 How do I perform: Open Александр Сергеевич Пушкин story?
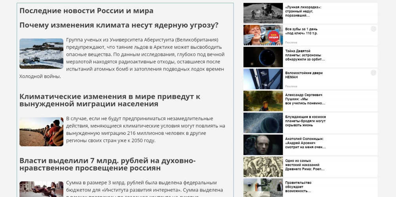tap(305, 99)
